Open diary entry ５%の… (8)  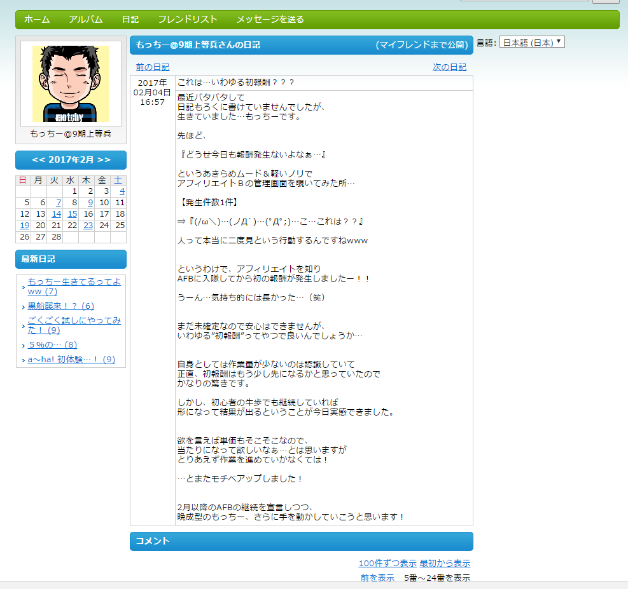click(x=52, y=345)
